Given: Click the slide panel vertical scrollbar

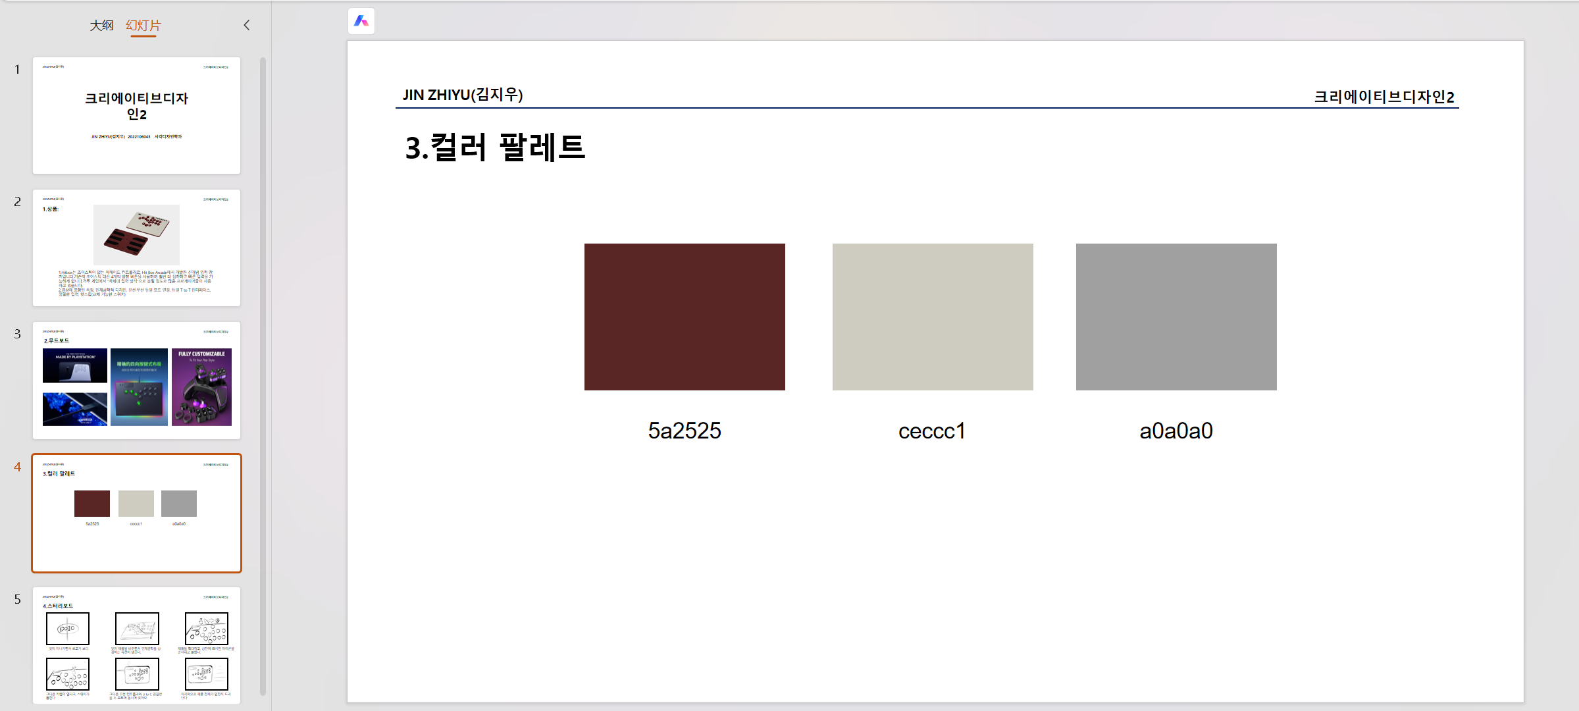Looking at the screenshot, I should pyautogui.click(x=263, y=375).
